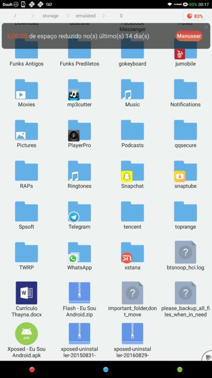Image resolution: width=212 pixels, height=378 pixels.
Task: Go to storage in breadcrumb path
Action: click(50, 16)
